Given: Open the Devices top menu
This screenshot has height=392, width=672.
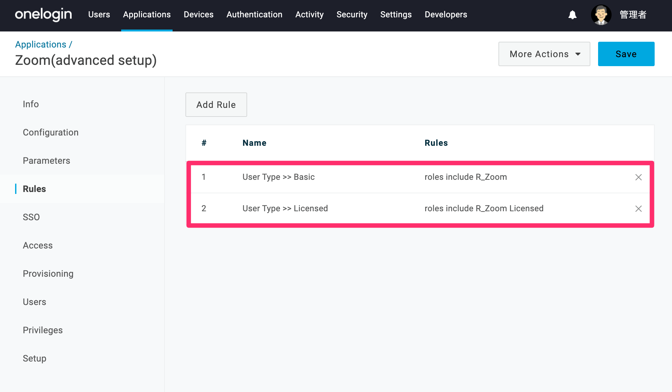Looking at the screenshot, I should (199, 14).
